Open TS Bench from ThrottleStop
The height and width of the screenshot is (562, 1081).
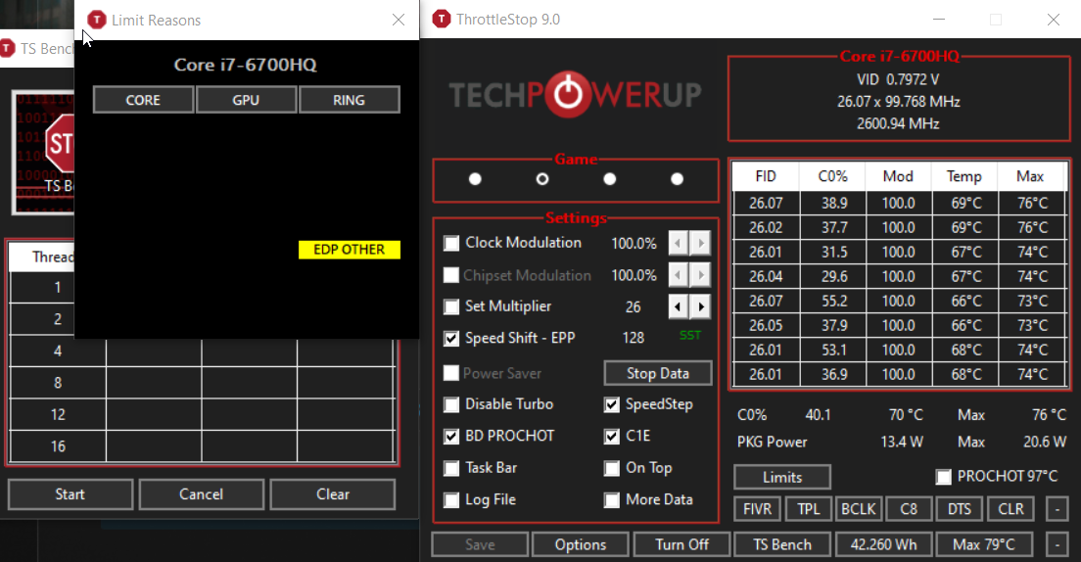click(782, 544)
